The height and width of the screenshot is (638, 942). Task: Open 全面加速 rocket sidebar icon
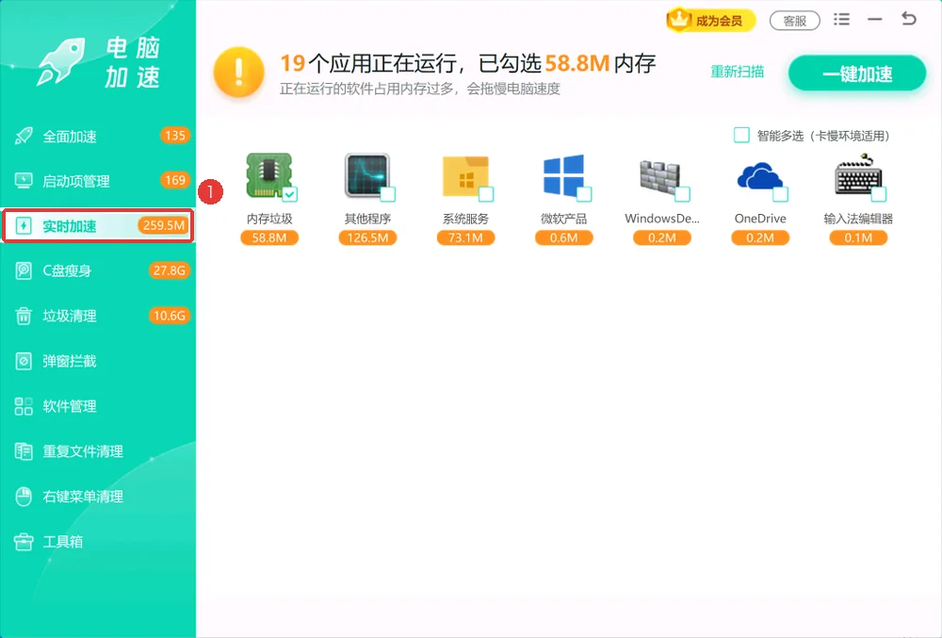tap(24, 136)
